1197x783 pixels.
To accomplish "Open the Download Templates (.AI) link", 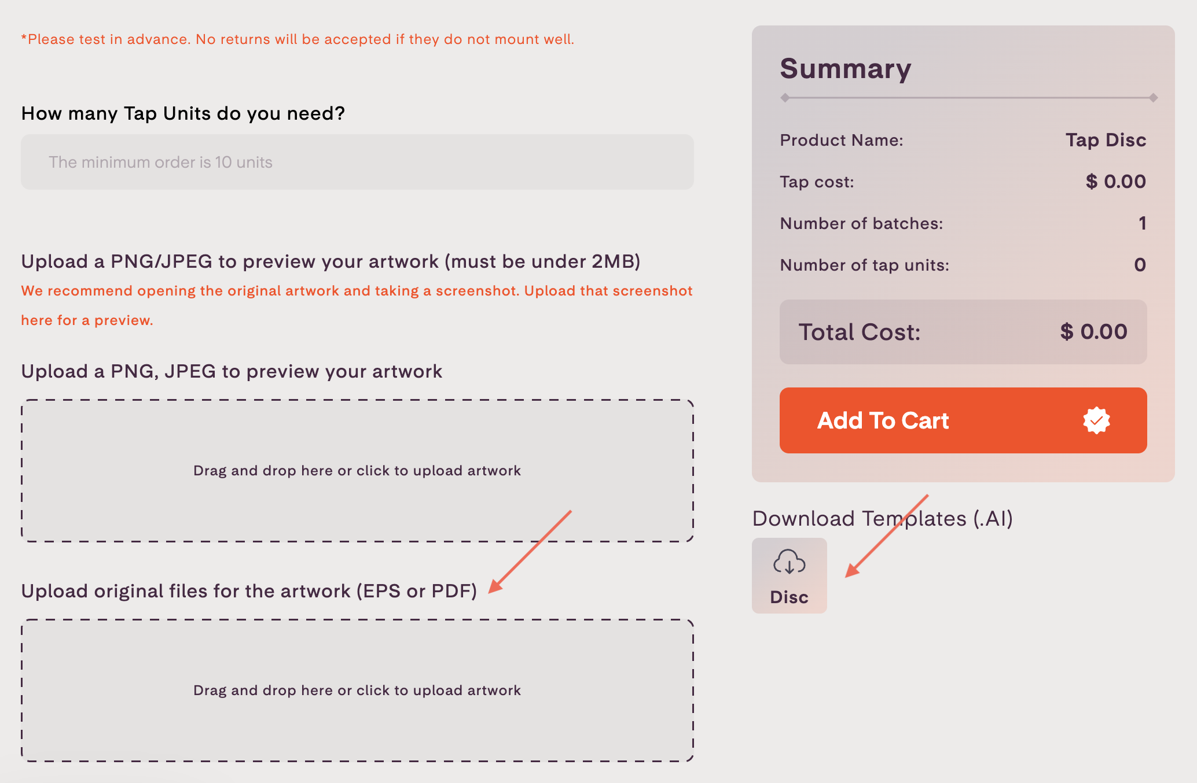I will click(x=882, y=518).
